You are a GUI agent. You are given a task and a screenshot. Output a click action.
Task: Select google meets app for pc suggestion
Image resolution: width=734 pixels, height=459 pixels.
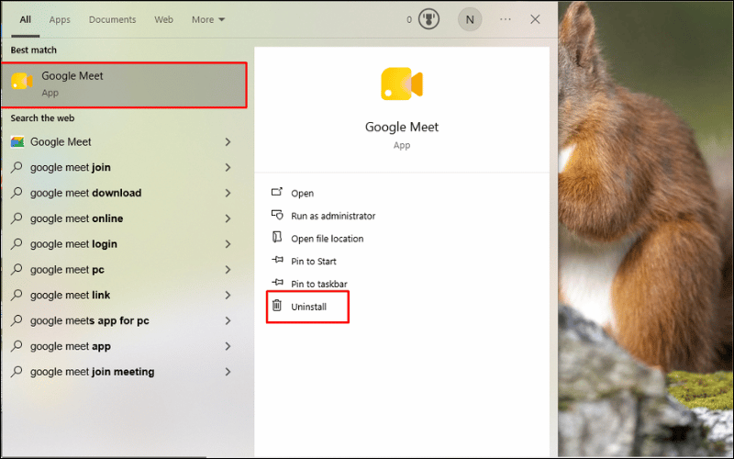tap(122, 320)
